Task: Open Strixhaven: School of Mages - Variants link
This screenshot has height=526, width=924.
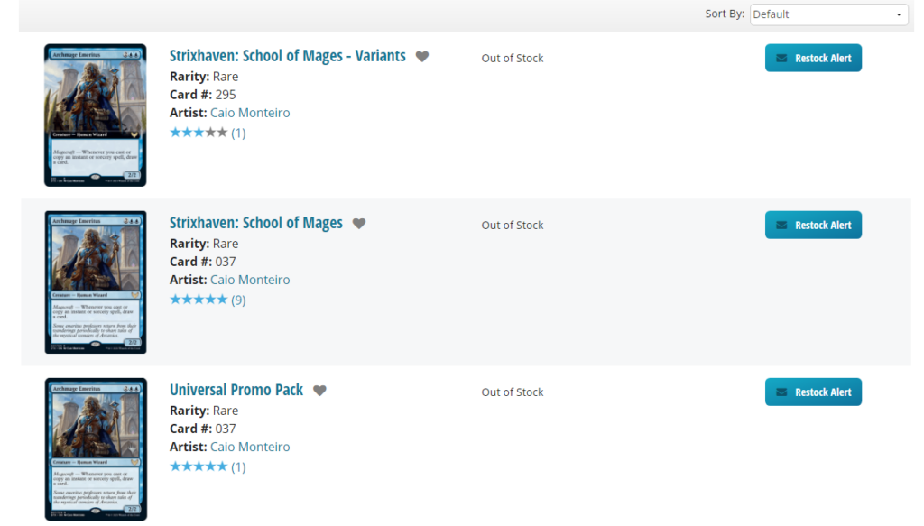Action: (288, 56)
